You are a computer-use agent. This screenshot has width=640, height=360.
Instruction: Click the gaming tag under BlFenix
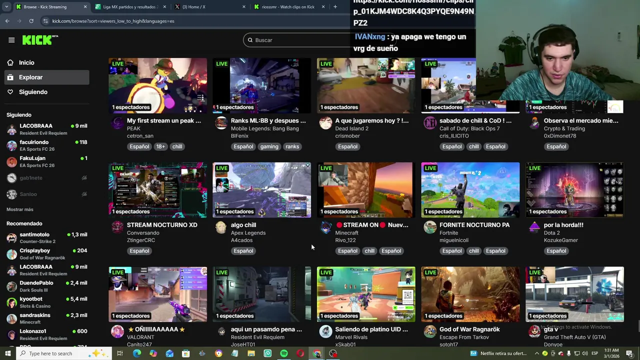pyautogui.click(x=269, y=146)
